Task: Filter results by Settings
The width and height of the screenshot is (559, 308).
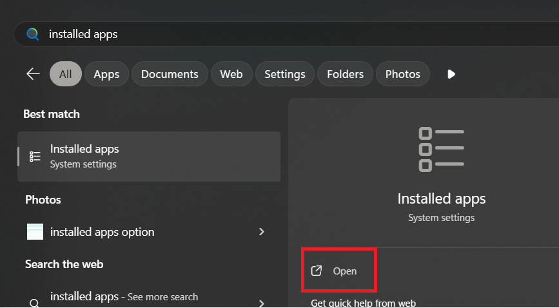Action: click(x=284, y=74)
